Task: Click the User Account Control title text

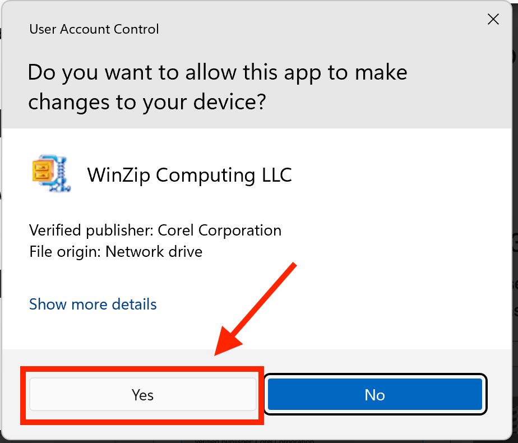Action: click(x=94, y=29)
